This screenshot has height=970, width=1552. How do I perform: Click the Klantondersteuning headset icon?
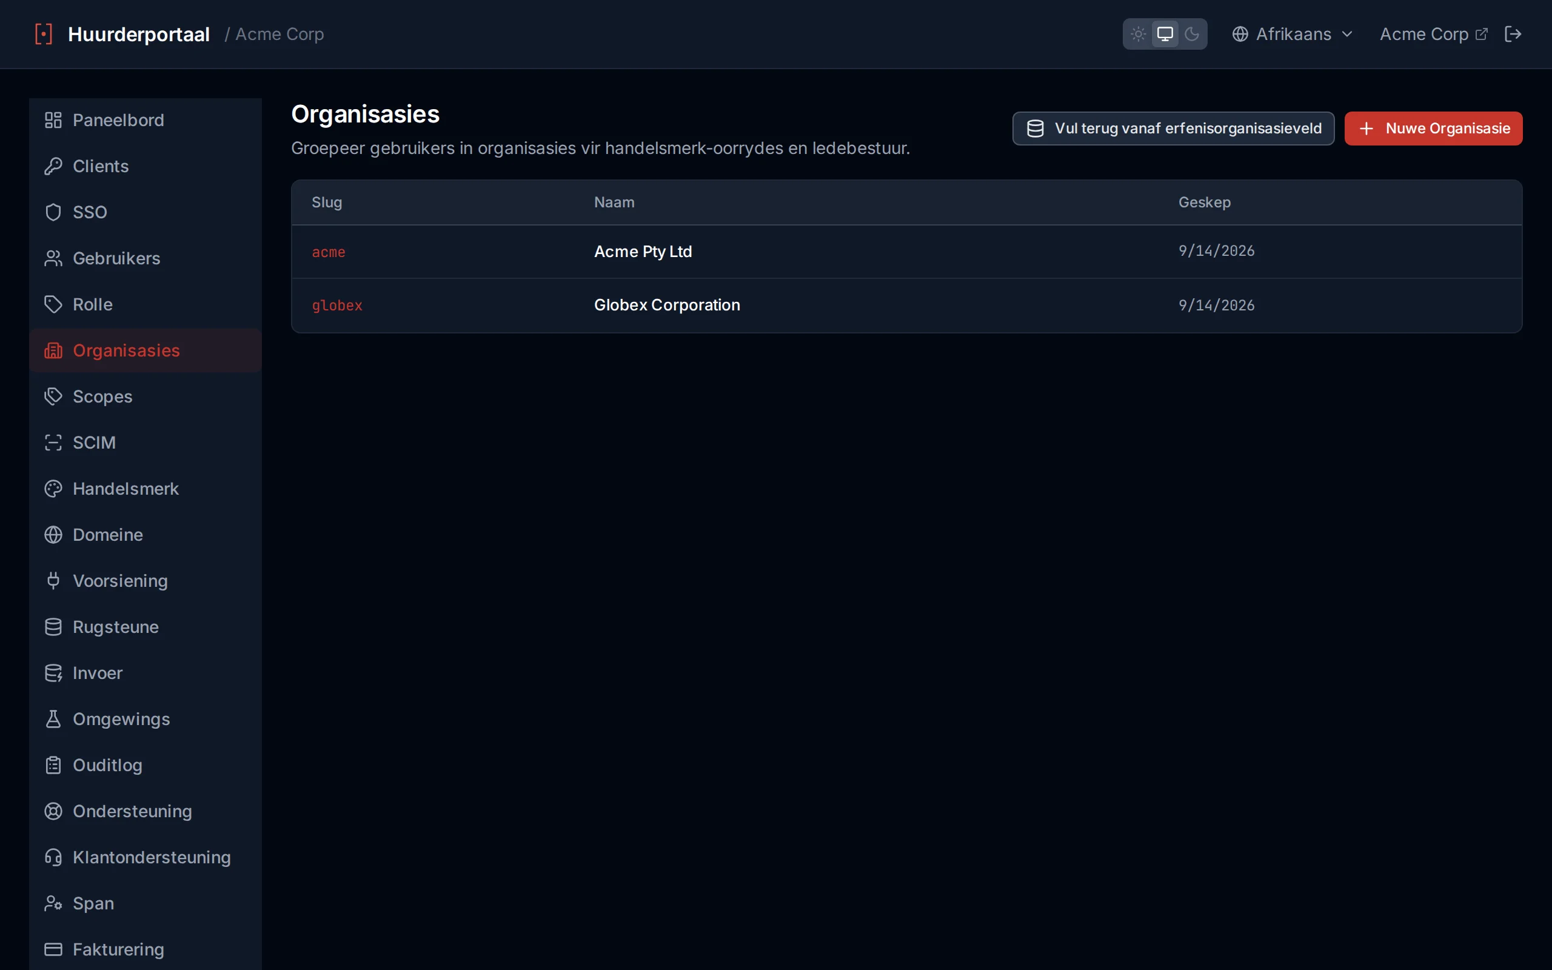[53, 857]
